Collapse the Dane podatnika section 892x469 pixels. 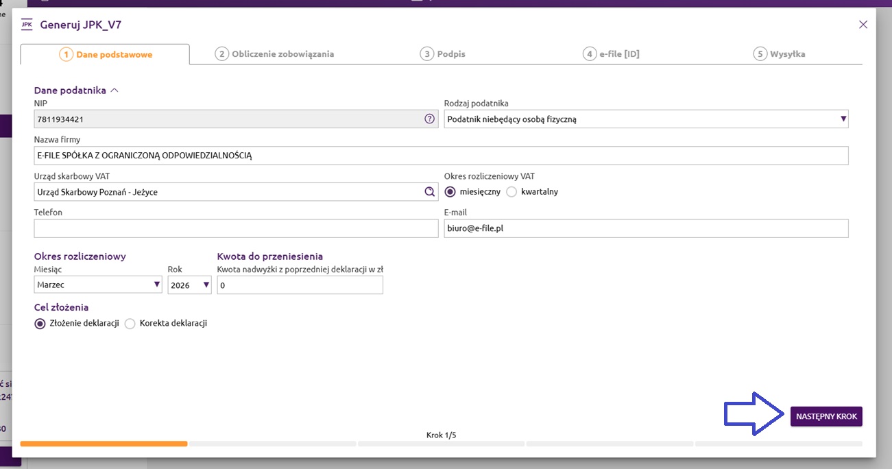(114, 90)
